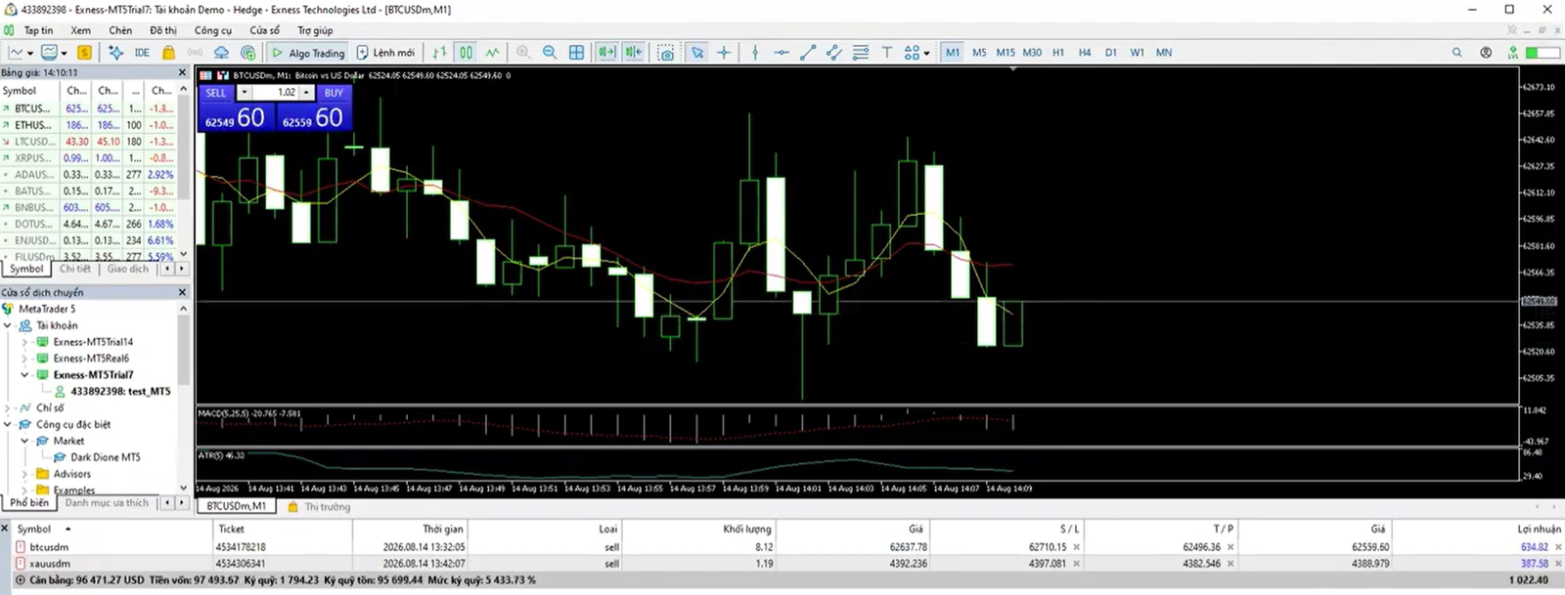Decrease lot volume with down arrow
The image size is (1565, 595).
coord(244,93)
